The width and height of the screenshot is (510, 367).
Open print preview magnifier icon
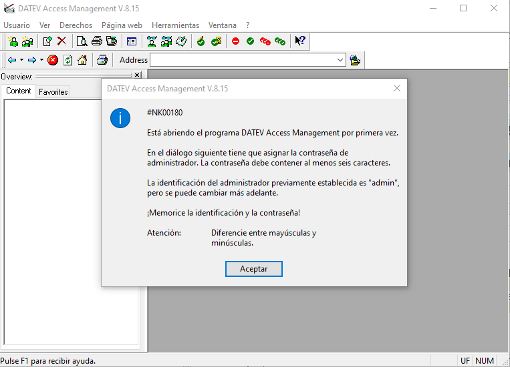pos(82,41)
